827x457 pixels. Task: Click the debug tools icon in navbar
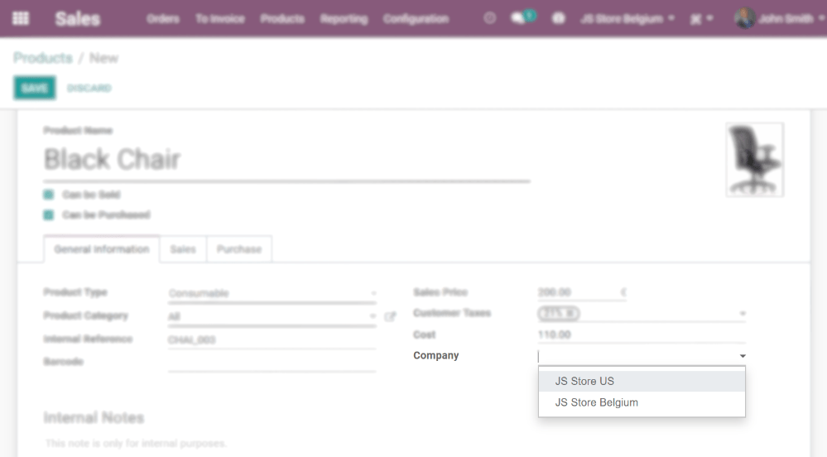click(x=696, y=18)
